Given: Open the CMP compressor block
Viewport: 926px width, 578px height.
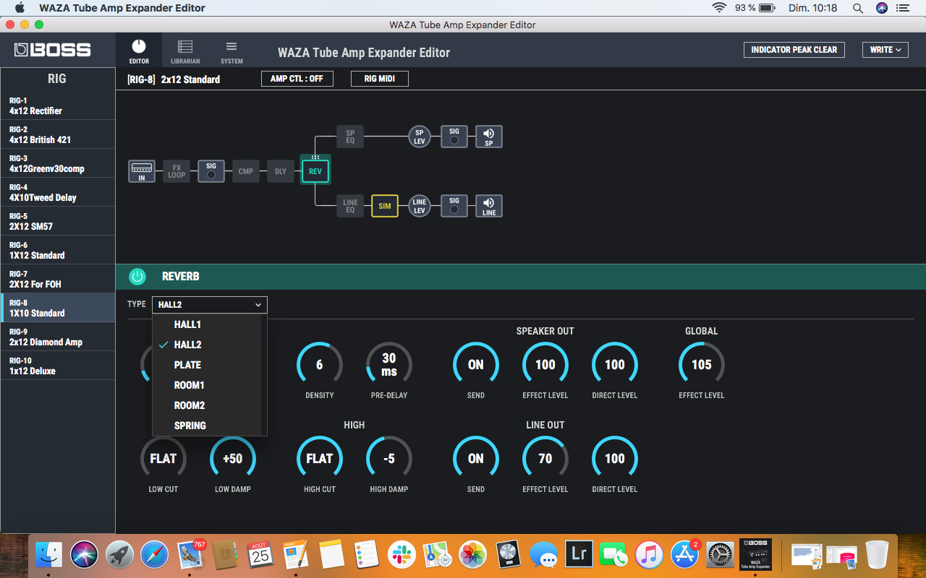Looking at the screenshot, I should [245, 171].
